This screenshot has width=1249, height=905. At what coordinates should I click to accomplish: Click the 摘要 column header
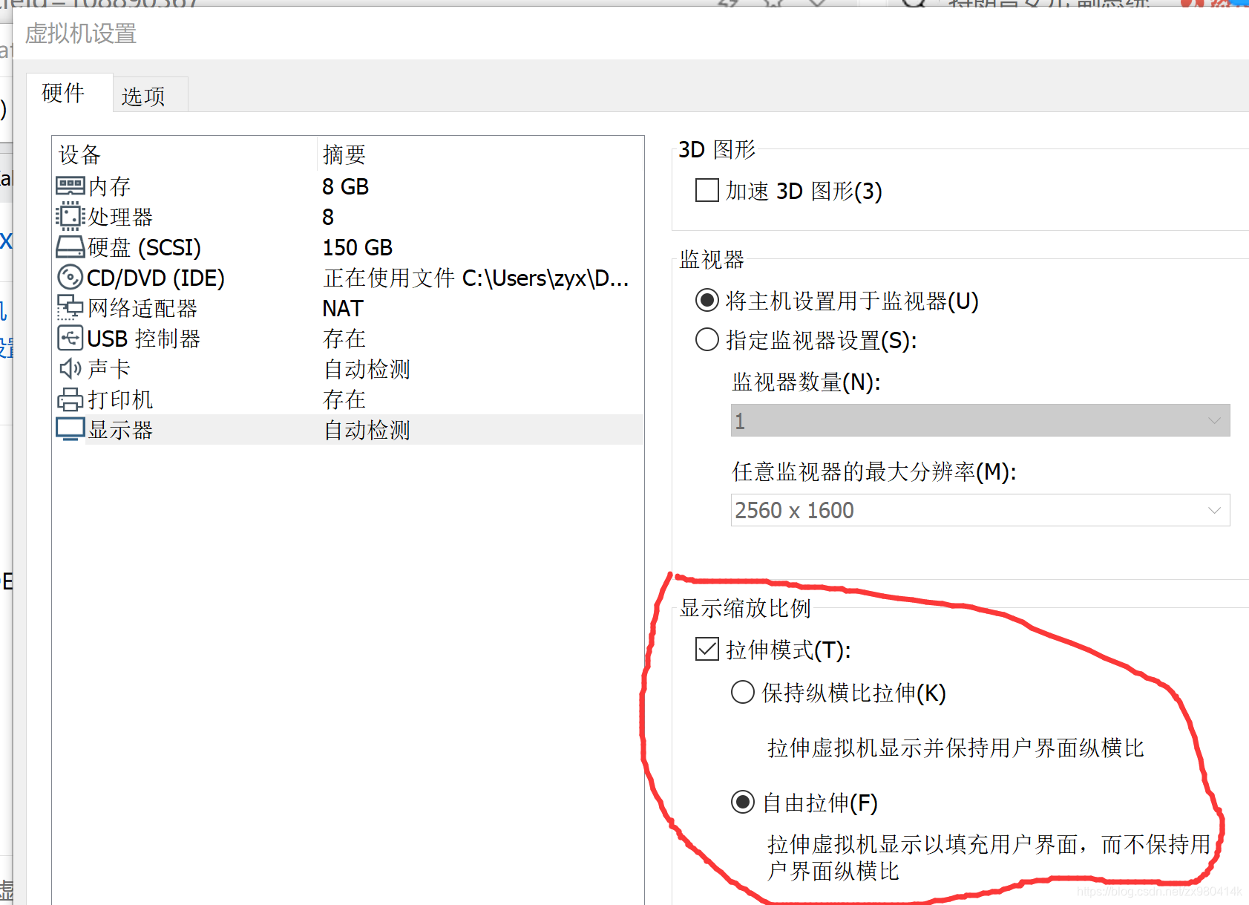[x=344, y=154]
